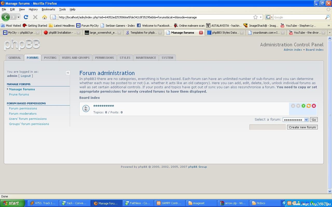This screenshot has width=332, height=207.
Task: Open the back/forward history dropdown arrow
Action: pos(18,17)
